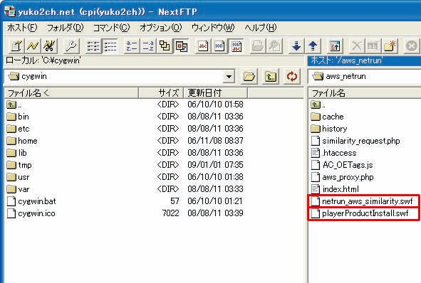The width and height of the screenshot is (421, 283).
Task: Select the .htaccess file on host
Action: click(x=334, y=153)
